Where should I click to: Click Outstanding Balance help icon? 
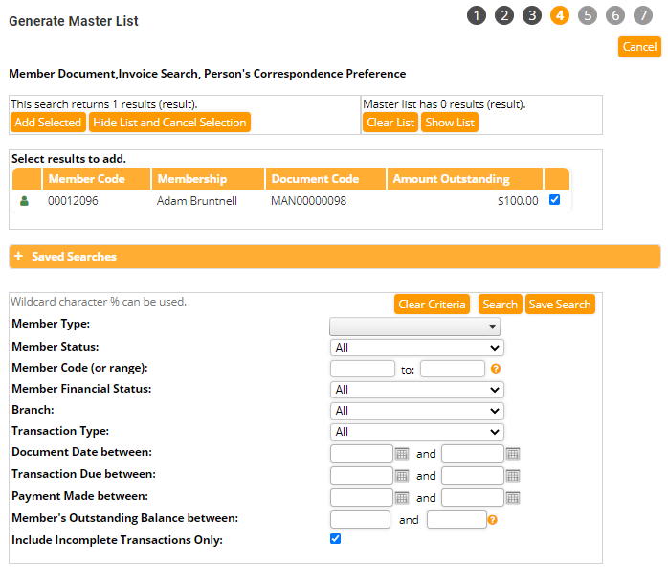(493, 520)
